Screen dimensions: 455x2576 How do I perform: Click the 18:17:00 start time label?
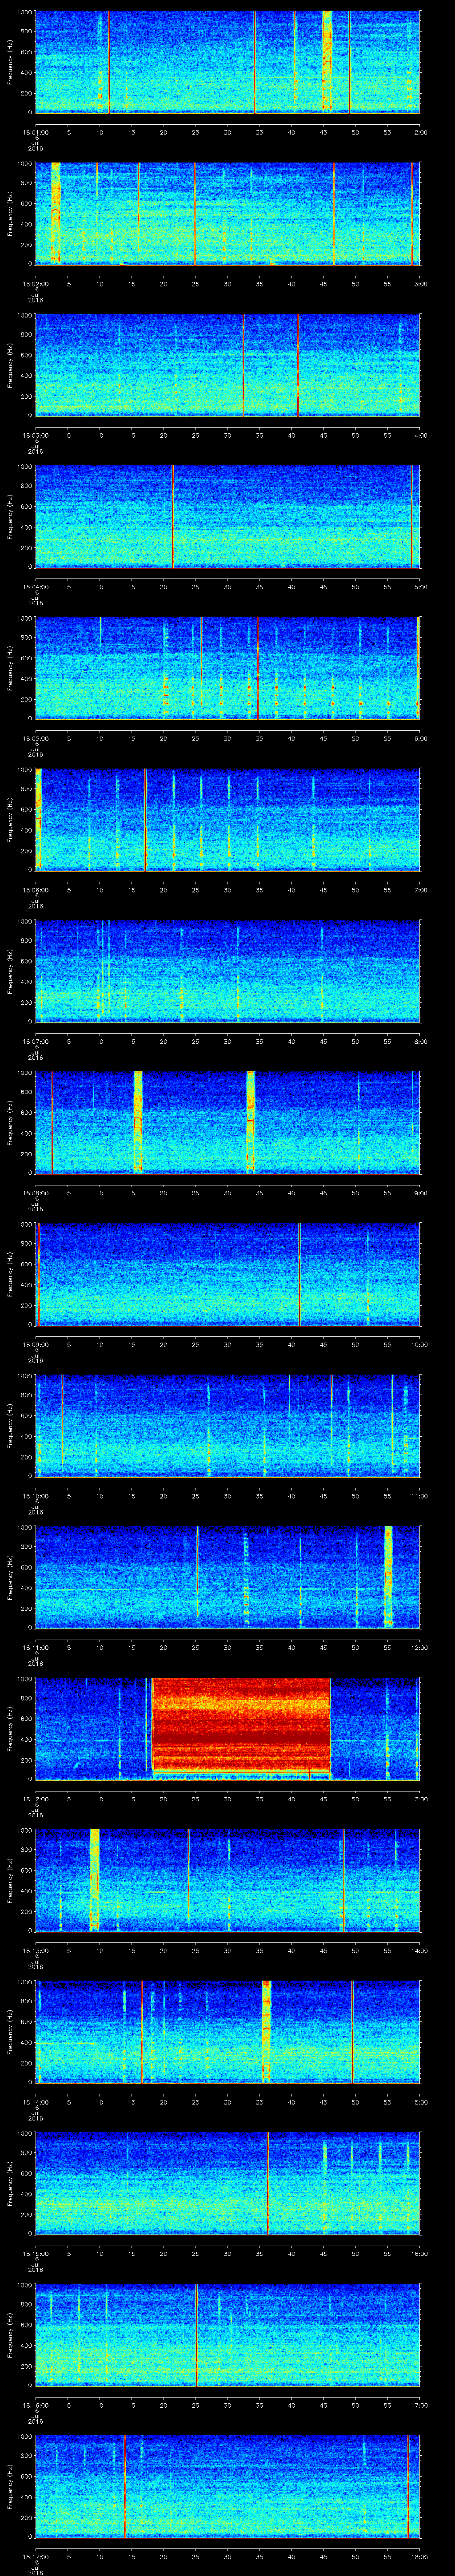pos(35,2556)
